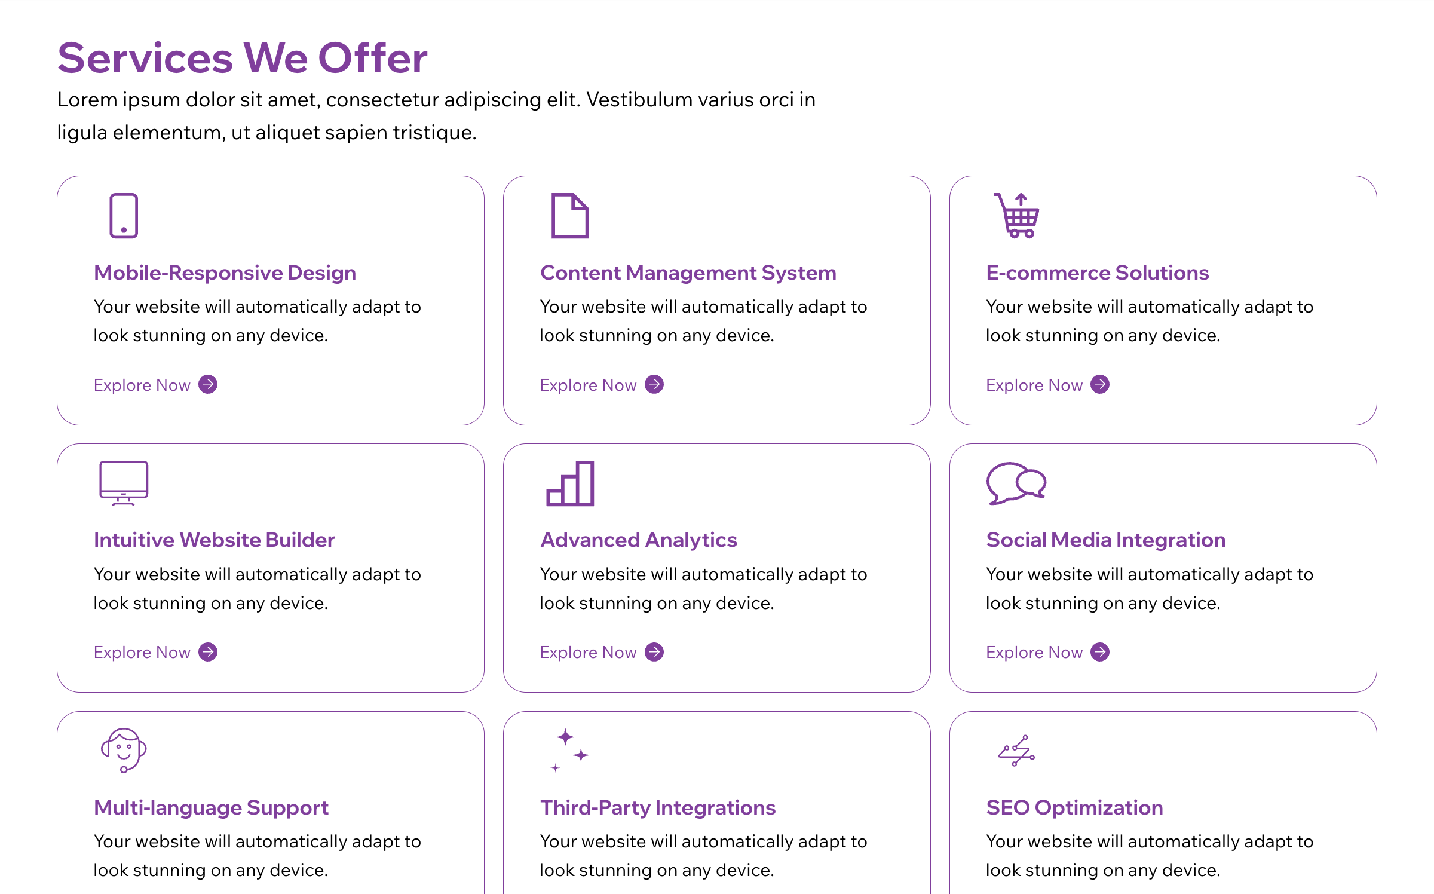Image resolution: width=1434 pixels, height=894 pixels.
Task: Select the Multi-language Support card title
Action: click(x=211, y=807)
